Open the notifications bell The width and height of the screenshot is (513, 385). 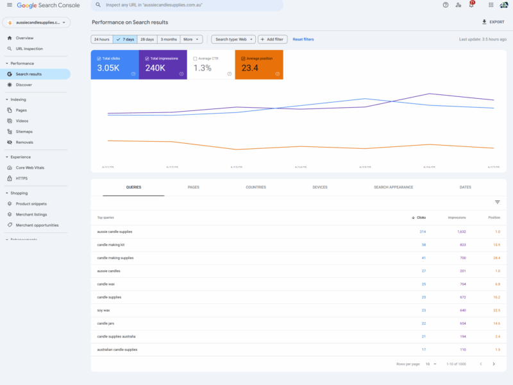471,5
